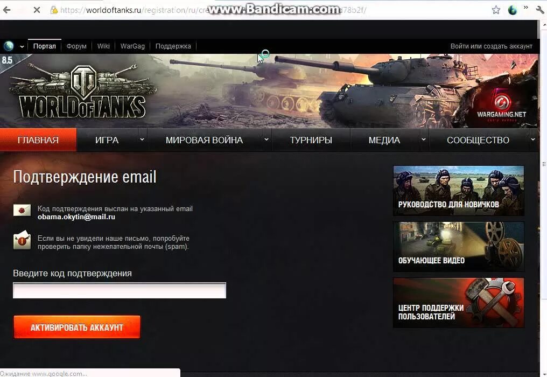Screen dimensions: 547x377
Task: Open the WarGag link
Action: pyautogui.click(x=132, y=46)
